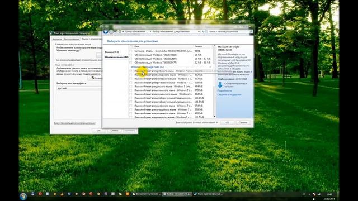This screenshot has height=201, width=358.
Task: Open 'Форматы' tab in Region and Language
Action: pos(57,39)
